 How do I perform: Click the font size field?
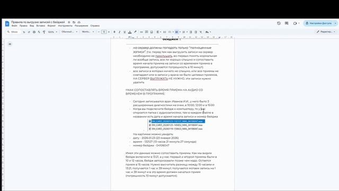(x=104, y=32)
